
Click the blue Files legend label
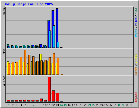click(x=136, y=22)
